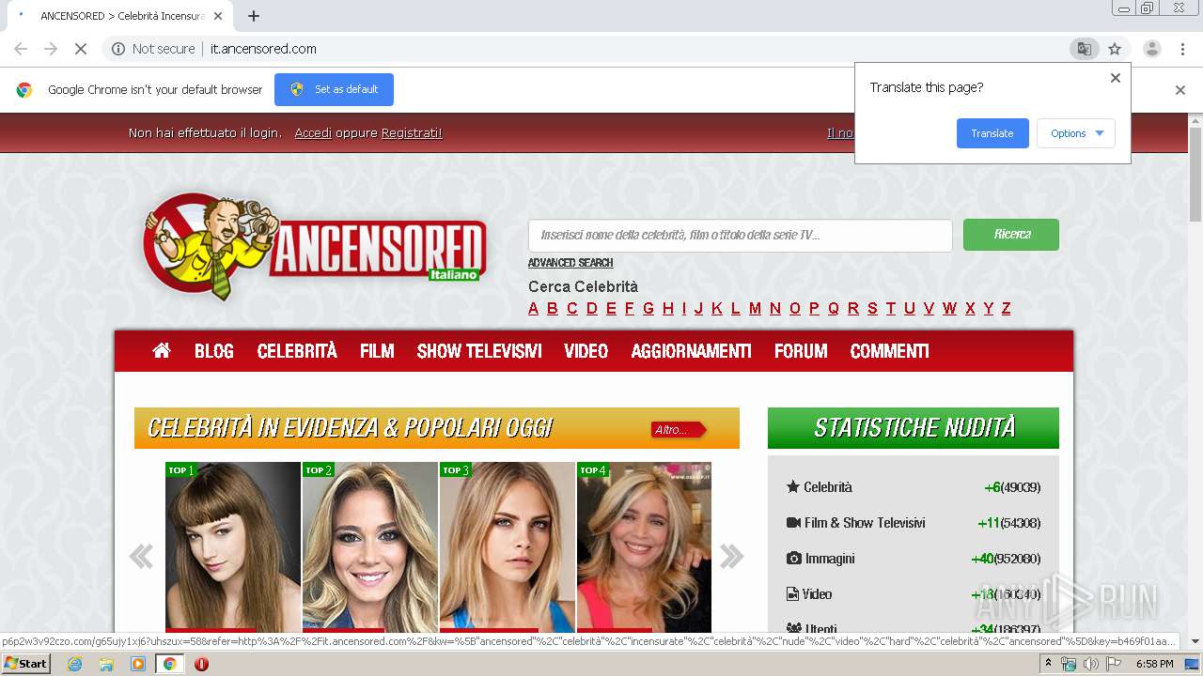Viewport: 1203px width, 676px height.
Task: Click the Video statistics row
Action: tap(914, 594)
